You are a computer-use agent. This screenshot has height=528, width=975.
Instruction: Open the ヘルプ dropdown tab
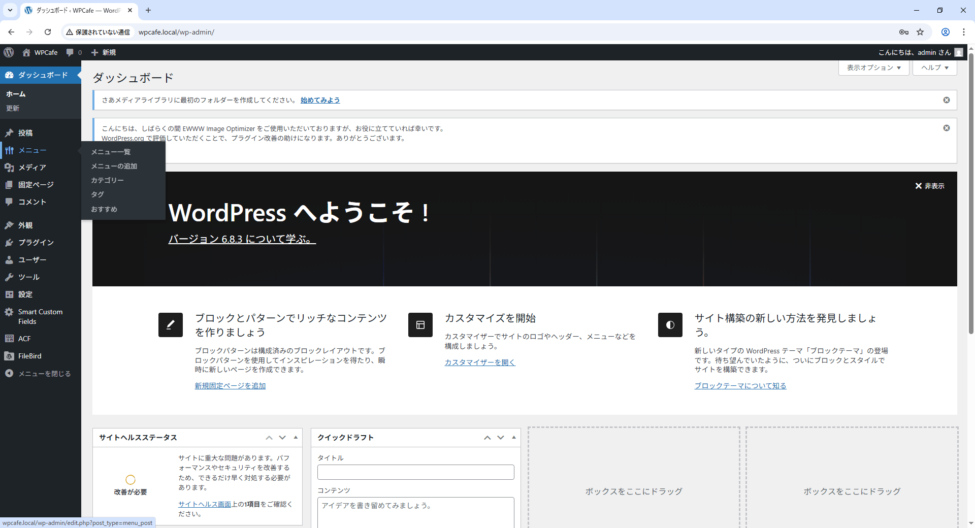(934, 68)
